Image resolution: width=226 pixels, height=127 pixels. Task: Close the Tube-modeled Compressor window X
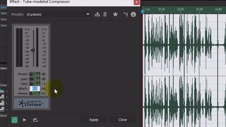coord(137,2)
